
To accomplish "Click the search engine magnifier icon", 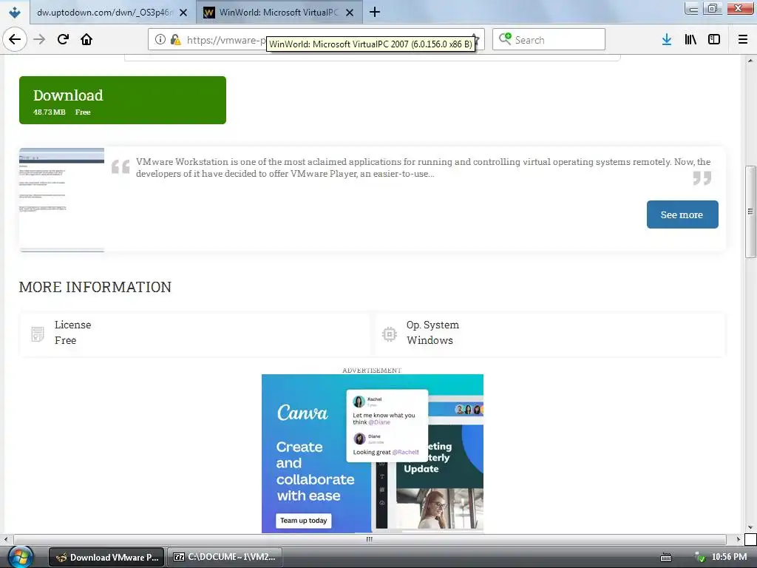I will coord(505,39).
